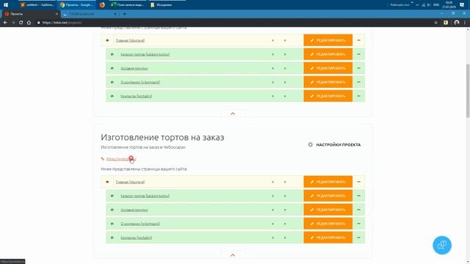Expand the system tray hidden icons chevron
The height and width of the screenshot is (264, 470).
click(x=417, y=5)
